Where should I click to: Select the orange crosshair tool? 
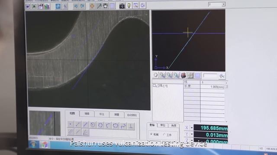click(92, 6)
